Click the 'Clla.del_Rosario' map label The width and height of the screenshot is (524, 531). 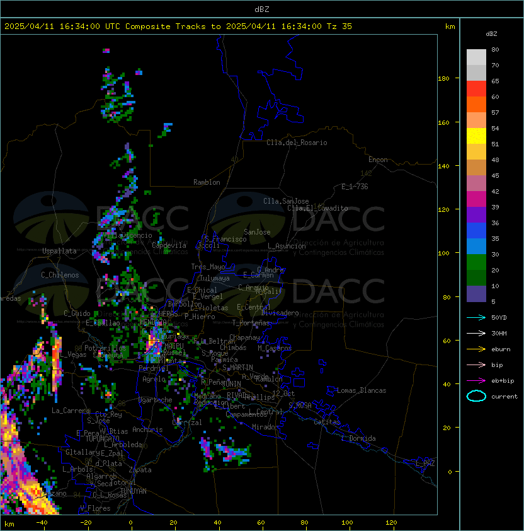point(297,143)
